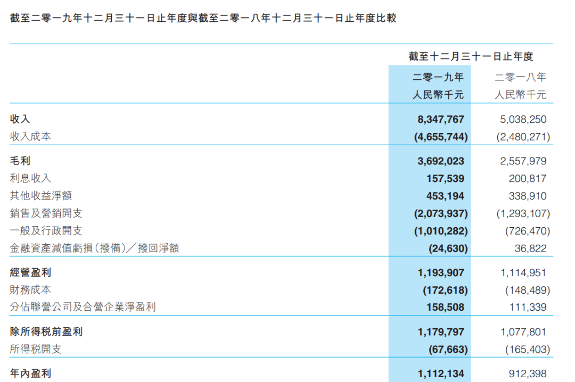
Task: Click the 其他收益淨額 row label
Action: pyautogui.click(x=40, y=195)
